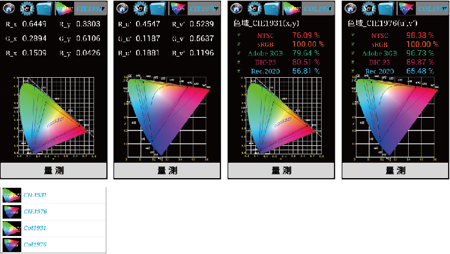Open Set gear icon in CIE1976 panel
450x254 pixels.
click(140, 8)
